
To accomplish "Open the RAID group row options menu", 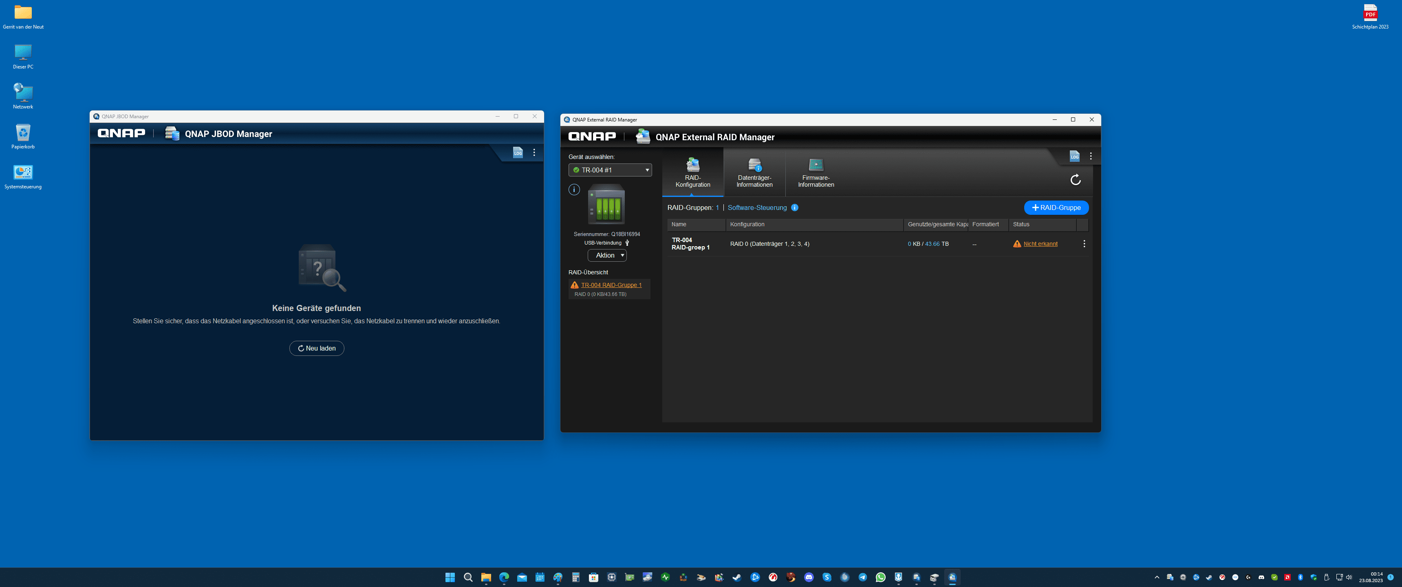I will (1084, 244).
